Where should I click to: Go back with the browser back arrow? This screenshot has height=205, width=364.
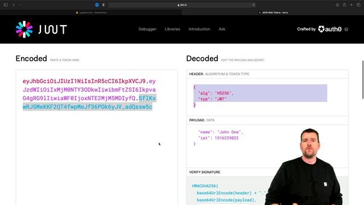pyautogui.click(x=14, y=5)
